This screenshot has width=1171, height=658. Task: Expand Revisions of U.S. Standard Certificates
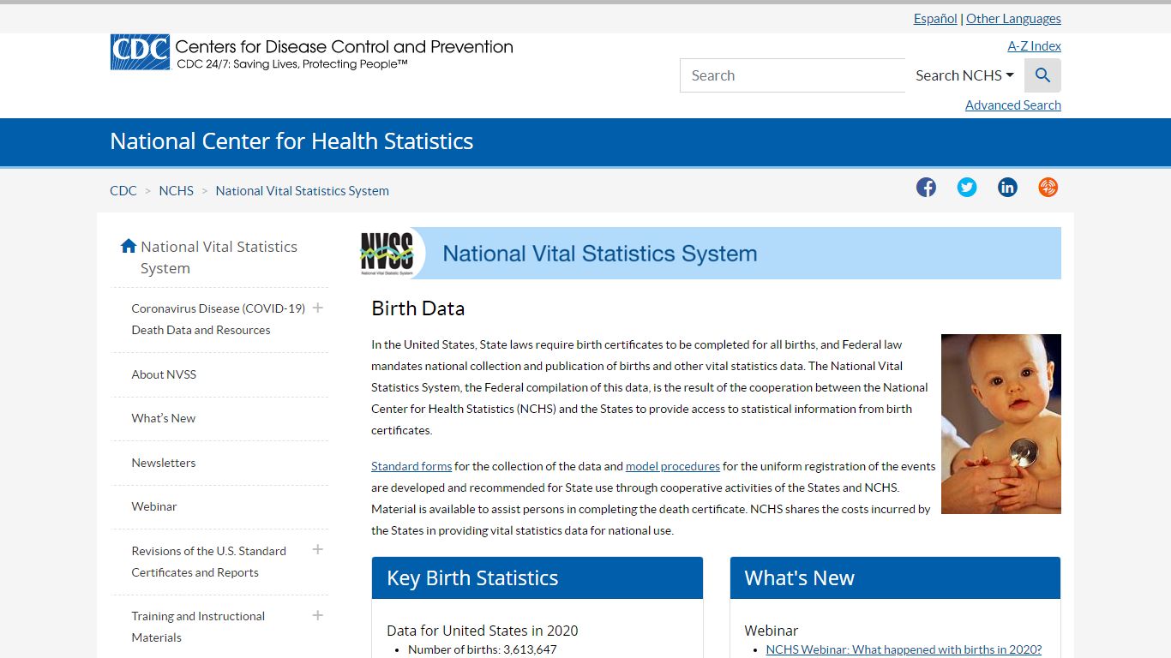(318, 549)
